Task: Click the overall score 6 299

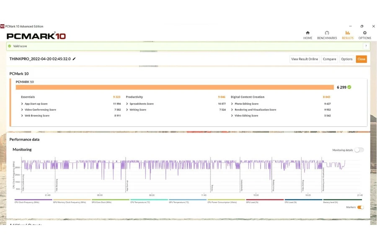Action: pos(341,87)
